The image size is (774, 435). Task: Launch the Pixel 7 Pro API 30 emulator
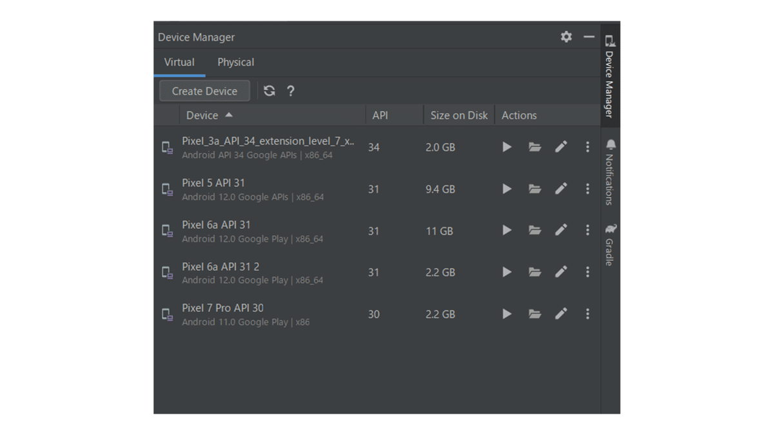[507, 314]
